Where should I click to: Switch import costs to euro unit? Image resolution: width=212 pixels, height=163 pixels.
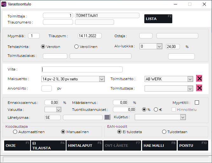tap(156, 109)
